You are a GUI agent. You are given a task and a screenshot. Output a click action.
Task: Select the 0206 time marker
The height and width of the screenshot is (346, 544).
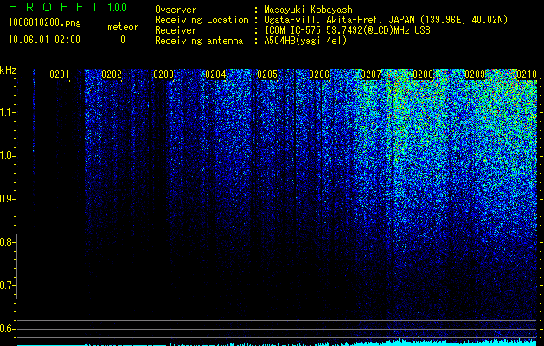point(319,74)
